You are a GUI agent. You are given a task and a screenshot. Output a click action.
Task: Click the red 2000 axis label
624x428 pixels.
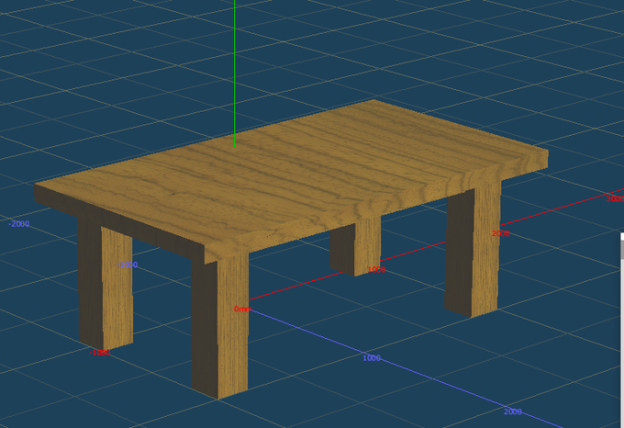pyautogui.click(x=500, y=233)
